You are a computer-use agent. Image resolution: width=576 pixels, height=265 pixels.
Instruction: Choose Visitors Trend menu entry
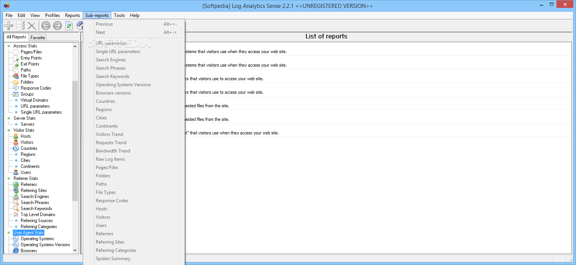point(109,134)
